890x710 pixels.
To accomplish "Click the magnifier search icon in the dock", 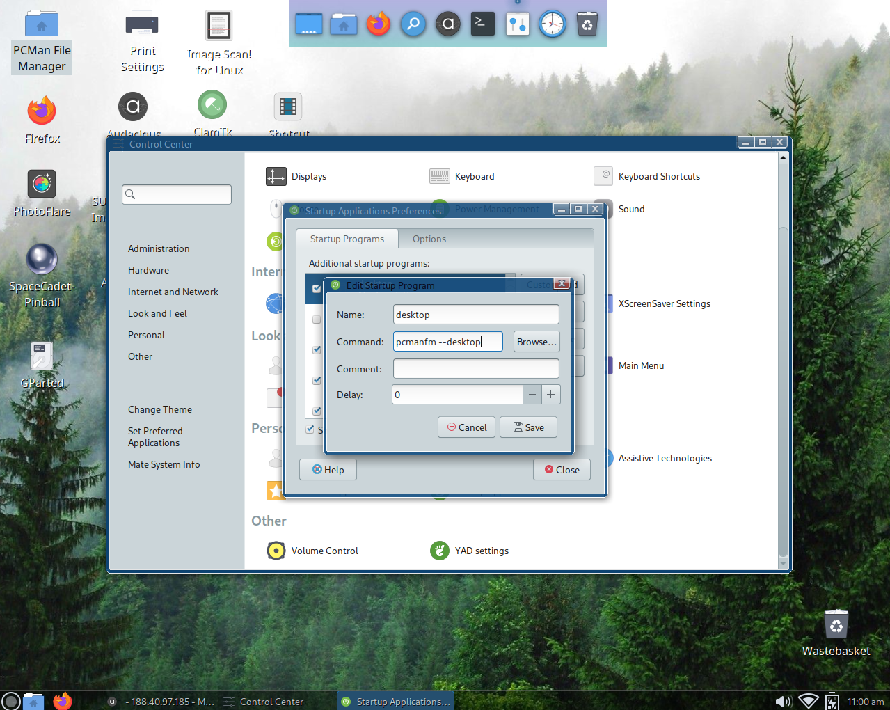I will pyautogui.click(x=413, y=24).
